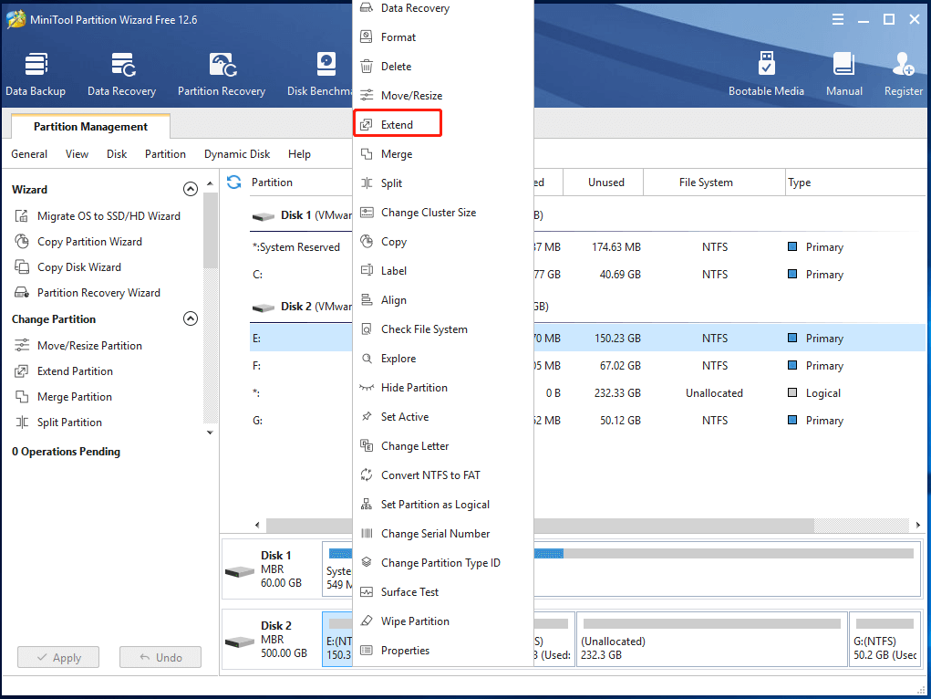
Task: Choose Label in the context menu
Action: 443,271
